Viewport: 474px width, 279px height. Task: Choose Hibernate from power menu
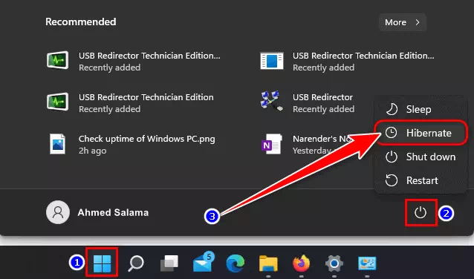pyautogui.click(x=421, y=133)
